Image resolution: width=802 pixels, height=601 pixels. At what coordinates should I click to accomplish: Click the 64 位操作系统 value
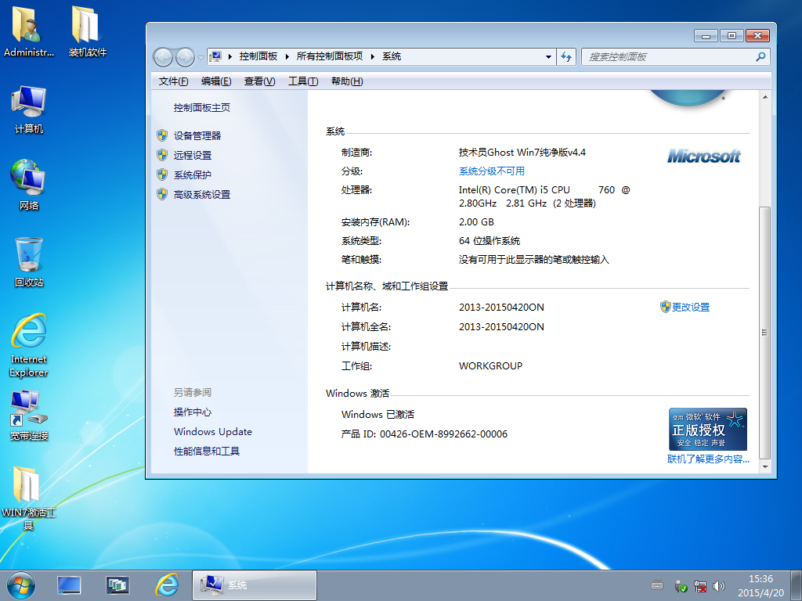point(490,241)
